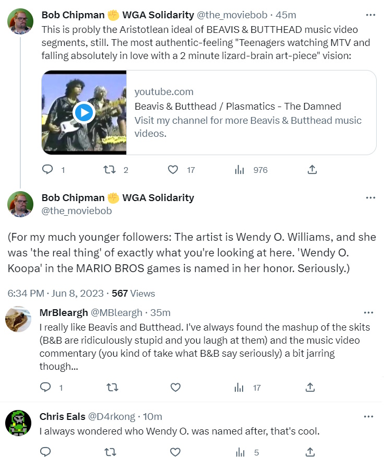Screen dimensions: 384x457
Task: Open more options on Chris Eals' reply
Action: tap(368, 417)
